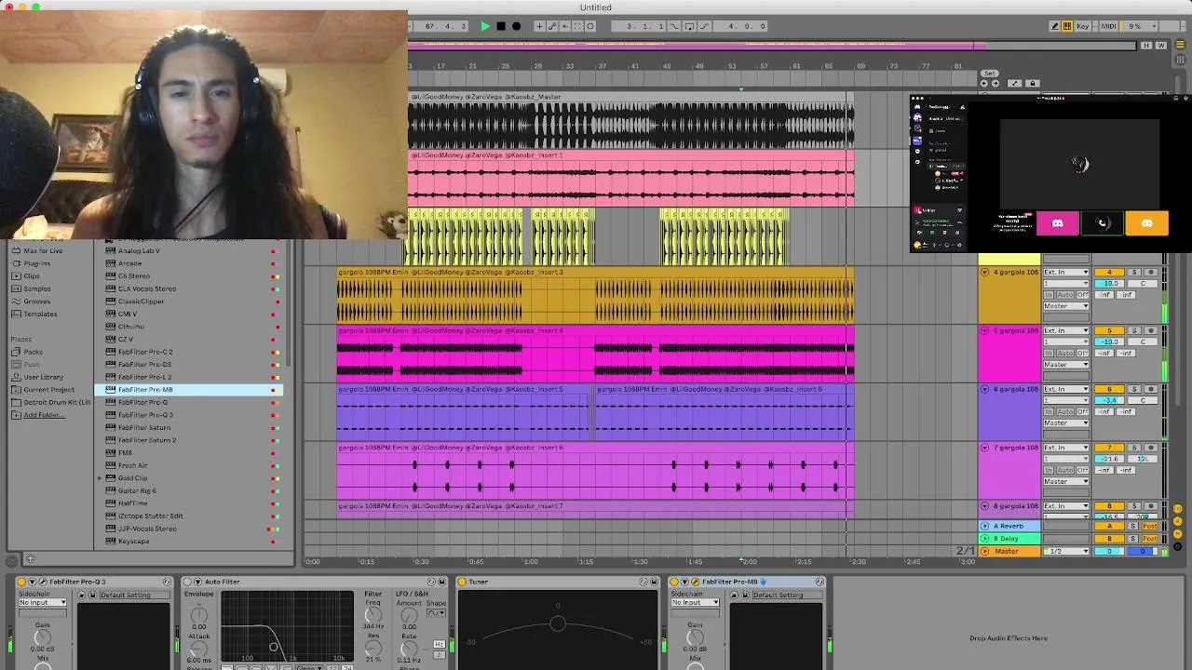Screen dimensions: 1192x670
Task: Click the MIDI Arrangement Overdub plus icon
Action: (539, 26)
